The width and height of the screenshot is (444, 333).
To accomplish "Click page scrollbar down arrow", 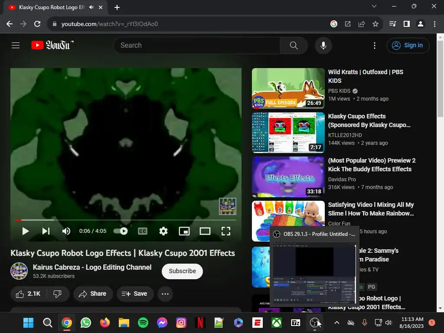I will click(441, 308).
